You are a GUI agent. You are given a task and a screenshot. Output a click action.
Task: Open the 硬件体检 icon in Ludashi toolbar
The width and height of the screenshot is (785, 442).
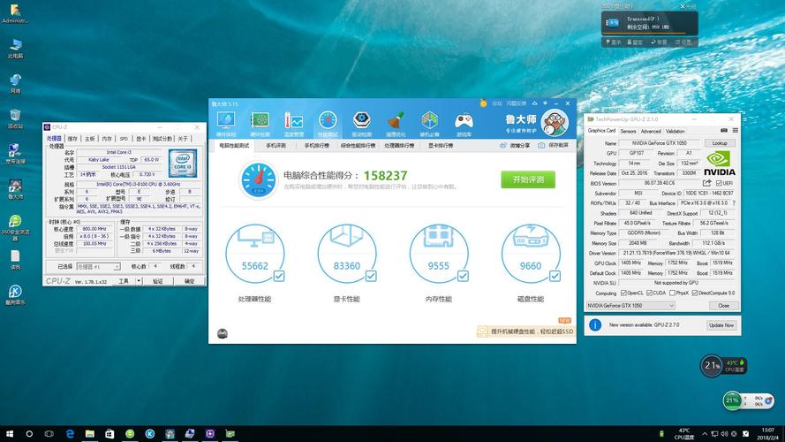[226, 124]
